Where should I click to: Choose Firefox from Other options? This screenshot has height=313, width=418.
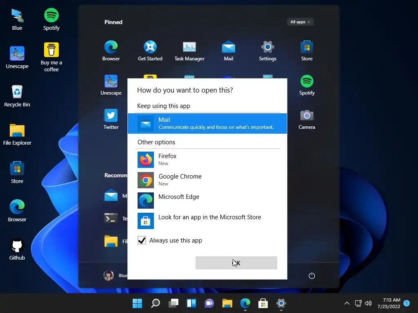207,160
